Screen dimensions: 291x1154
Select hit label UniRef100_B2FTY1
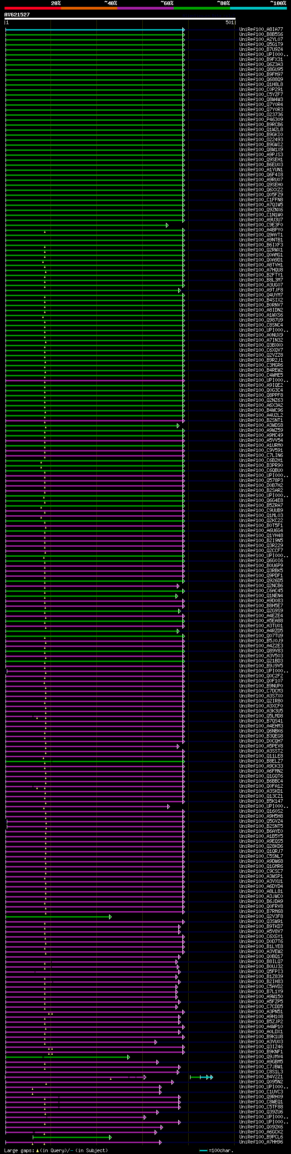click(x=261, y=275)
